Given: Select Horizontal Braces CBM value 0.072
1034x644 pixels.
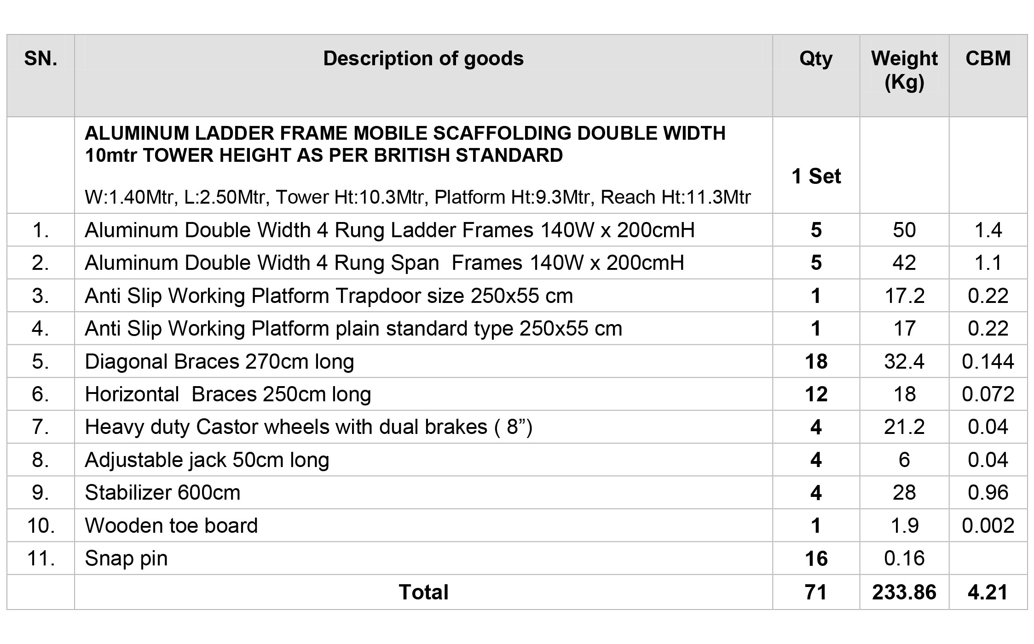Looking at the screenshot, I should coord(988,394).
